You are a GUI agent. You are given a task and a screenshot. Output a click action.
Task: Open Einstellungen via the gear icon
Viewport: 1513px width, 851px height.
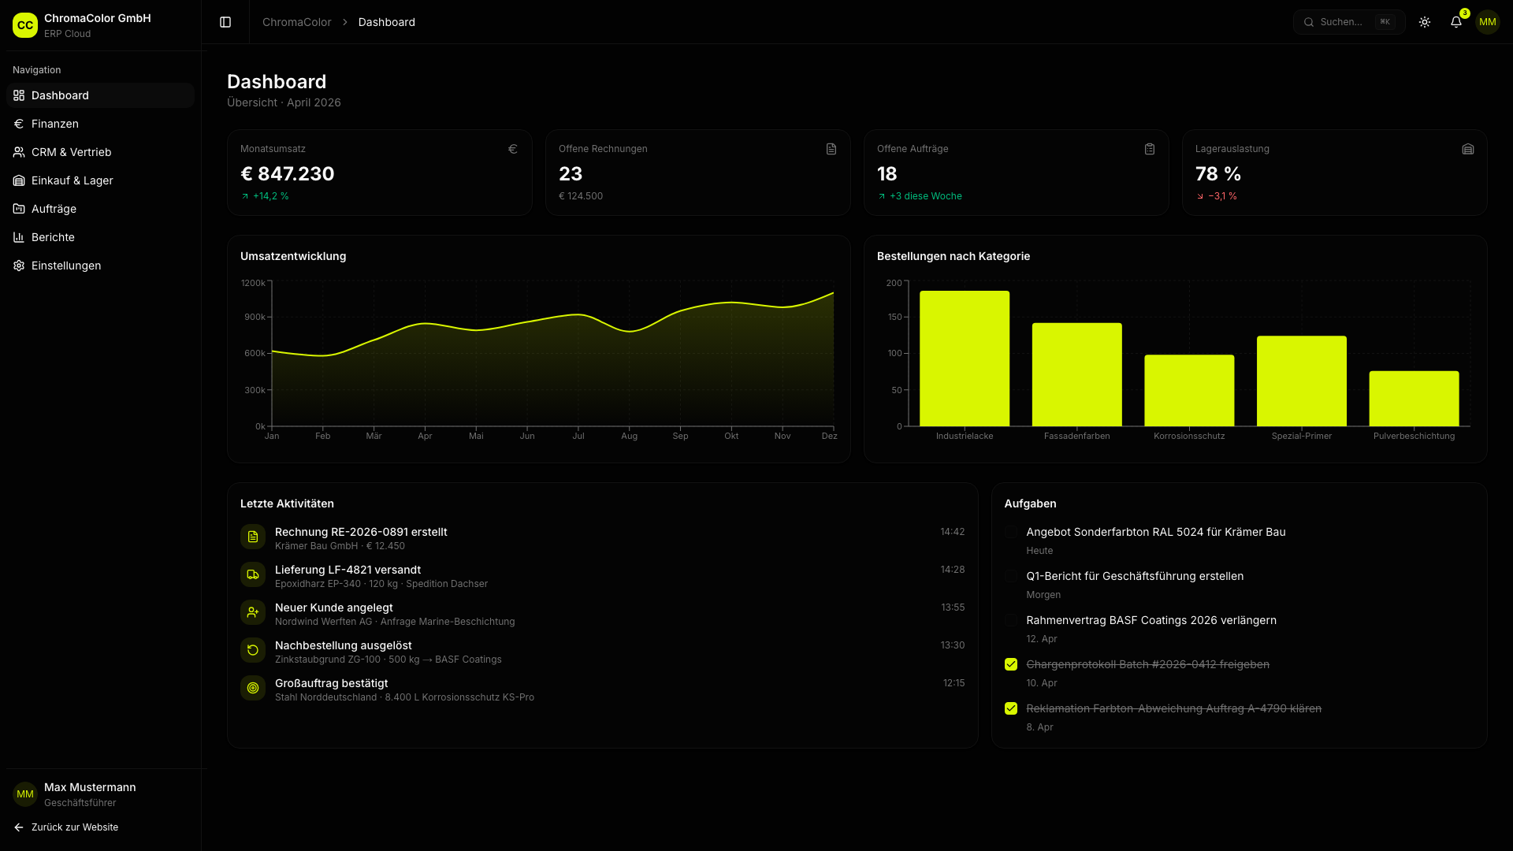click(65, 266)
